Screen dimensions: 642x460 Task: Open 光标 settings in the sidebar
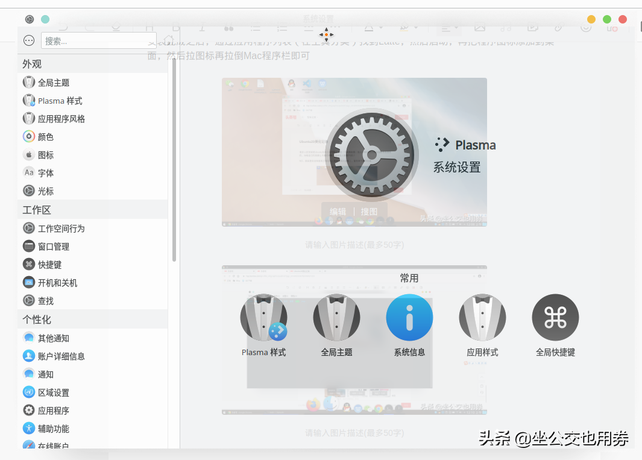click(x=93, y=191)
